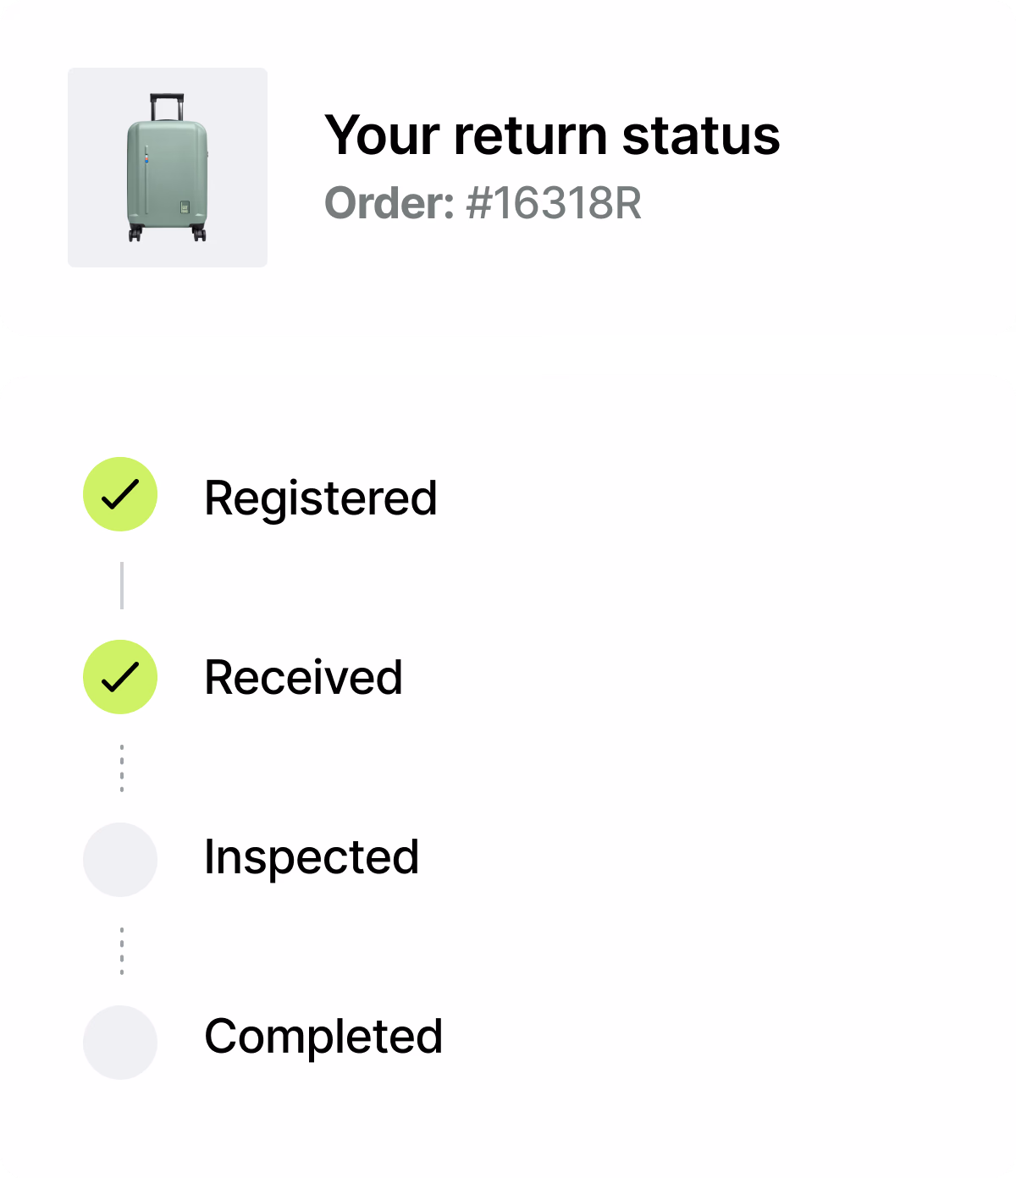This screenshot has height=1178, width=1016.
Task: Click the checkmark inside the Registered step
Action: pyautogui.click(x=120, y=496)
